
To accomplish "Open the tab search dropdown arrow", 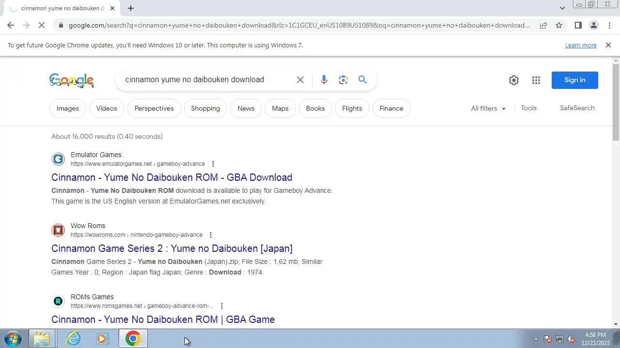I will (x=562, y=8).
